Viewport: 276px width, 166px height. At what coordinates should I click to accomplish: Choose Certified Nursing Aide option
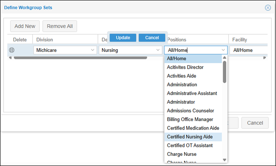[193, 137]
